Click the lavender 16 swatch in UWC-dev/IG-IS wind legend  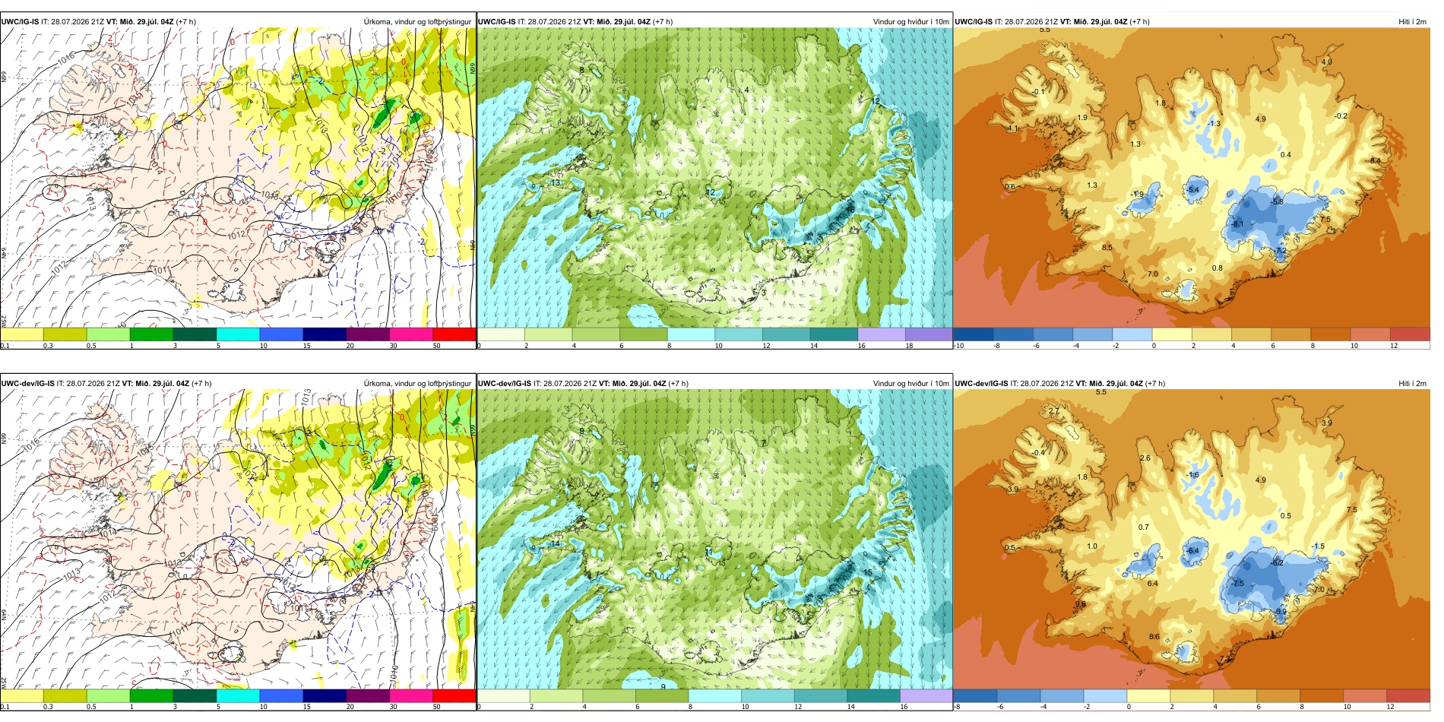926,695
